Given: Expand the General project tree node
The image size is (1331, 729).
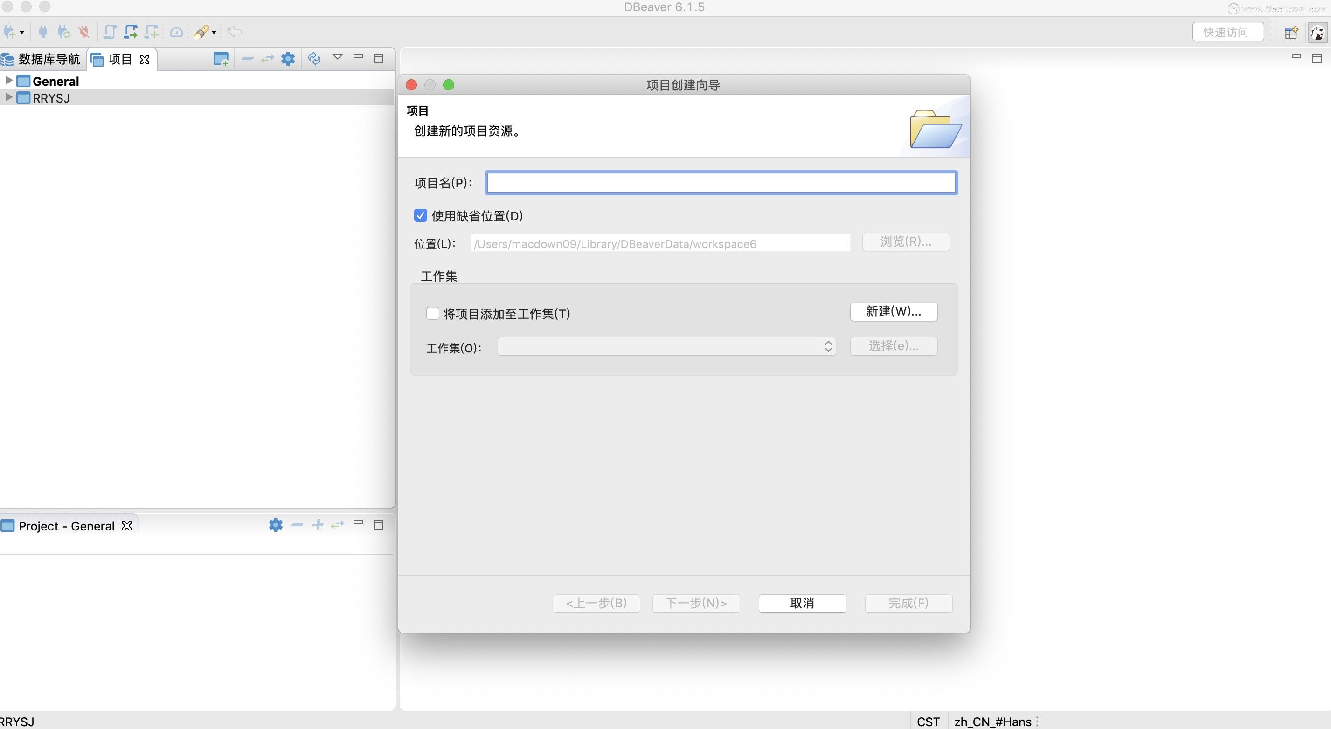Looking at the screenshot, I should (9, 81).
